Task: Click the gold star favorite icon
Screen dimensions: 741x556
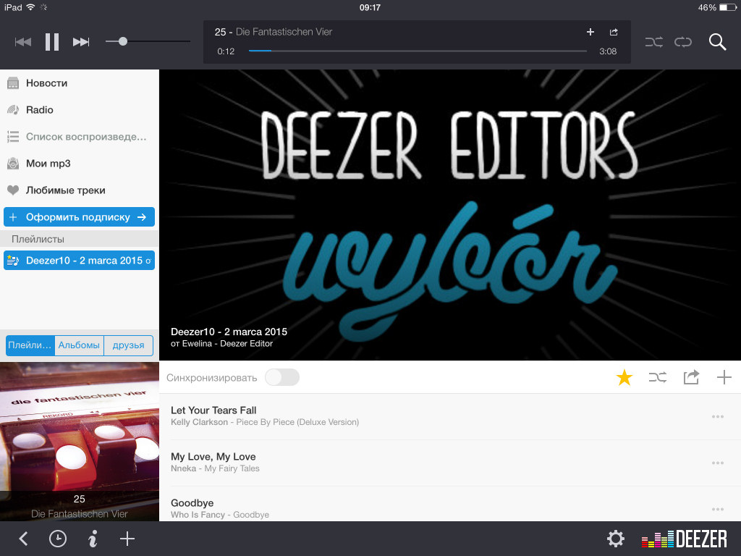Action: point(624,377)
